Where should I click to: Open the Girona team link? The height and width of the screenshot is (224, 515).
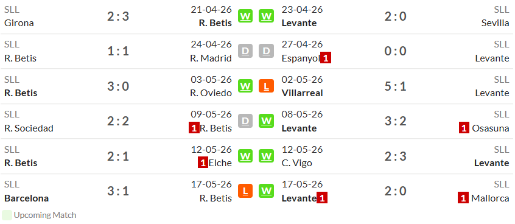(19, 23)
